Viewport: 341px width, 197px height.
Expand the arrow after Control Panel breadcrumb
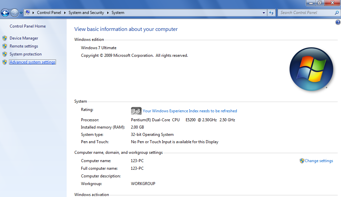pos(65,13)
